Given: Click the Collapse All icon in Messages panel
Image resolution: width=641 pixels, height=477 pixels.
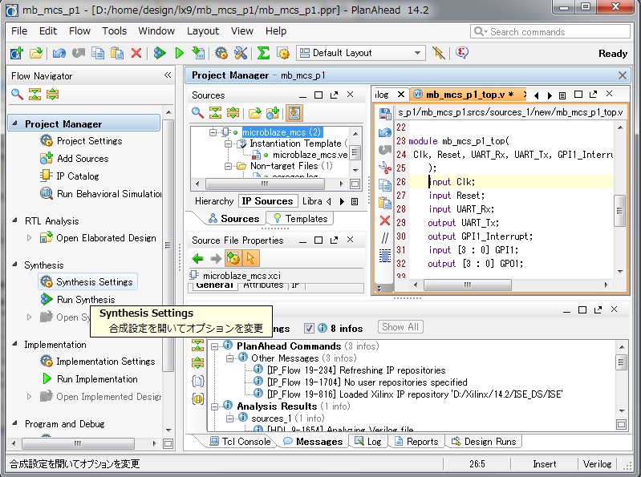Looking at the screenshot, I should click(x=197, y=345).
